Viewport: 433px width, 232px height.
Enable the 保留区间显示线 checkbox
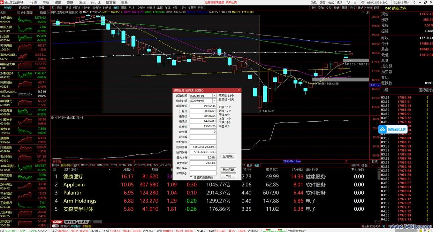pyautogui.click(x=191, y=178)
